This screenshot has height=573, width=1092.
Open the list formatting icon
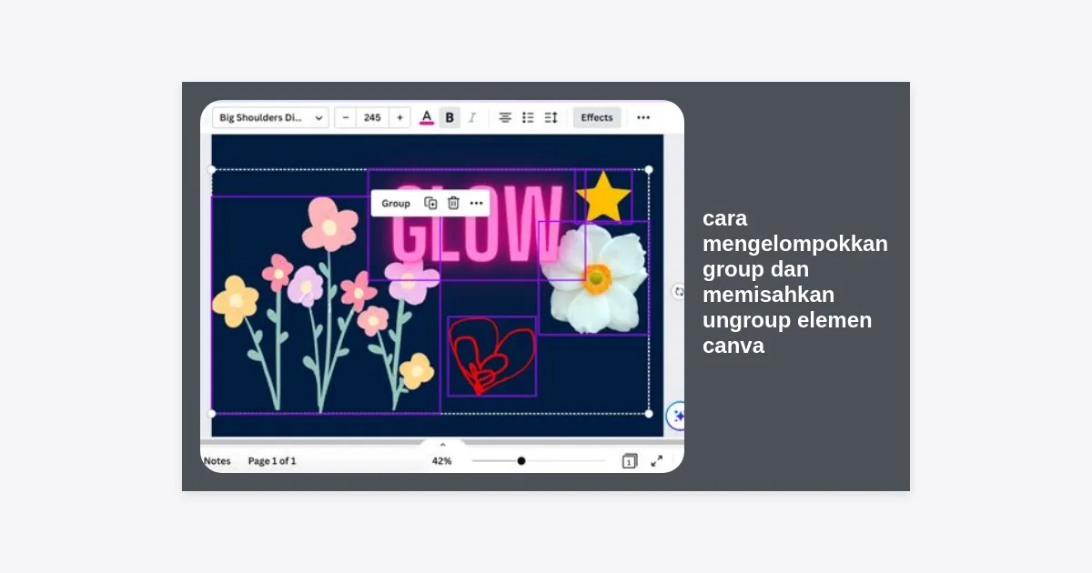click(528, 117)
